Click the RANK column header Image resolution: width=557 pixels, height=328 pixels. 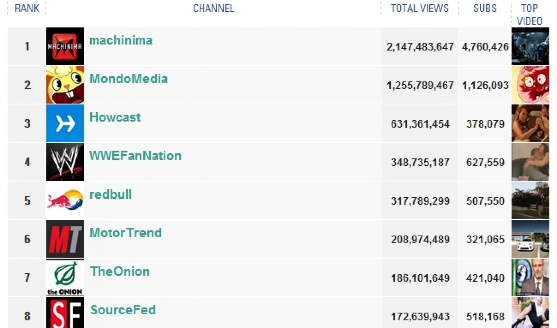click(27, 8)
